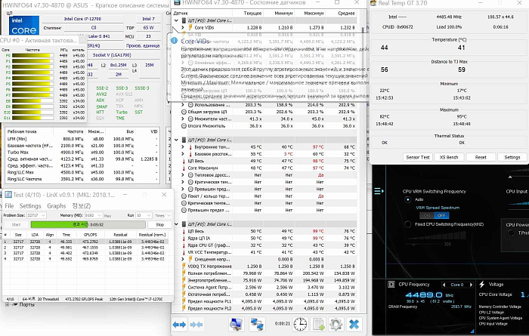Viewport: 529px width, 336px height.
Task: Start logging with the sheet-plus icon
Action: pyautogui.click(x=318, y=324)
